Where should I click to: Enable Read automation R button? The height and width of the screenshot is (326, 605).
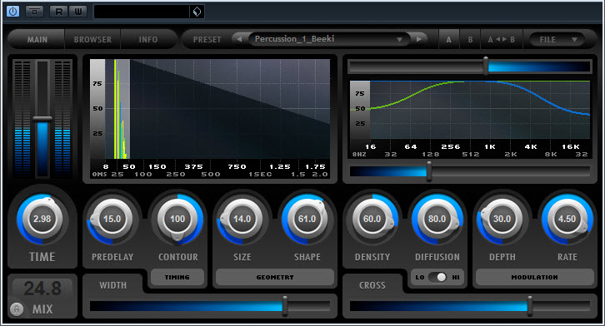[x=58, y=11]
